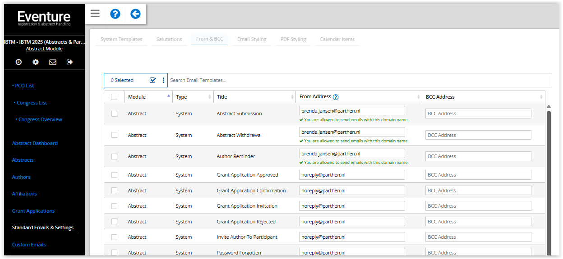The image size is (563, 259).
Task: Tick the Author Reminder row checkbox
Action: (114, 156)
